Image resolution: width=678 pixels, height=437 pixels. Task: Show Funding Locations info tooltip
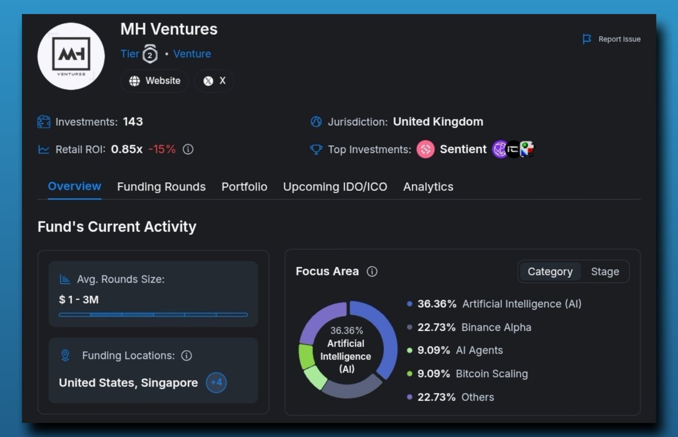point(186,356)
